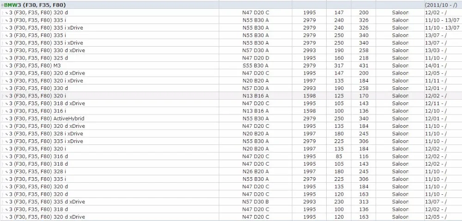
Task: Click the tree icon beside 328 i xDrive
Action: pos(6,134)
